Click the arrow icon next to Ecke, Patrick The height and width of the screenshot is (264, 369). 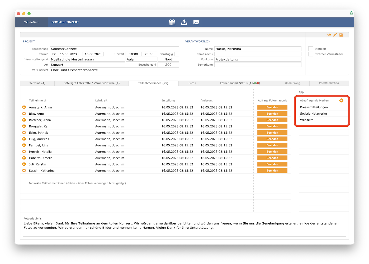[24, 133]
